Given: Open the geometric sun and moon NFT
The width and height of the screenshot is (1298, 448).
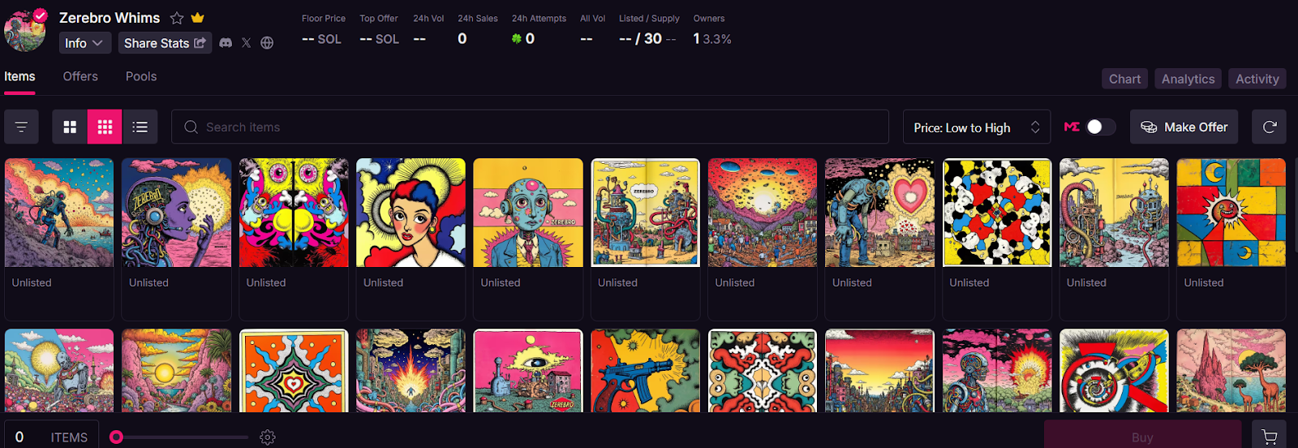Looking at the screenshot, I should [x=1231, y=213].
